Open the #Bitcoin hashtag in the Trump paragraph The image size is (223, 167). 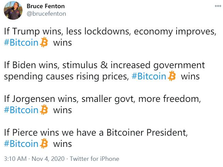tap(21, 43)
